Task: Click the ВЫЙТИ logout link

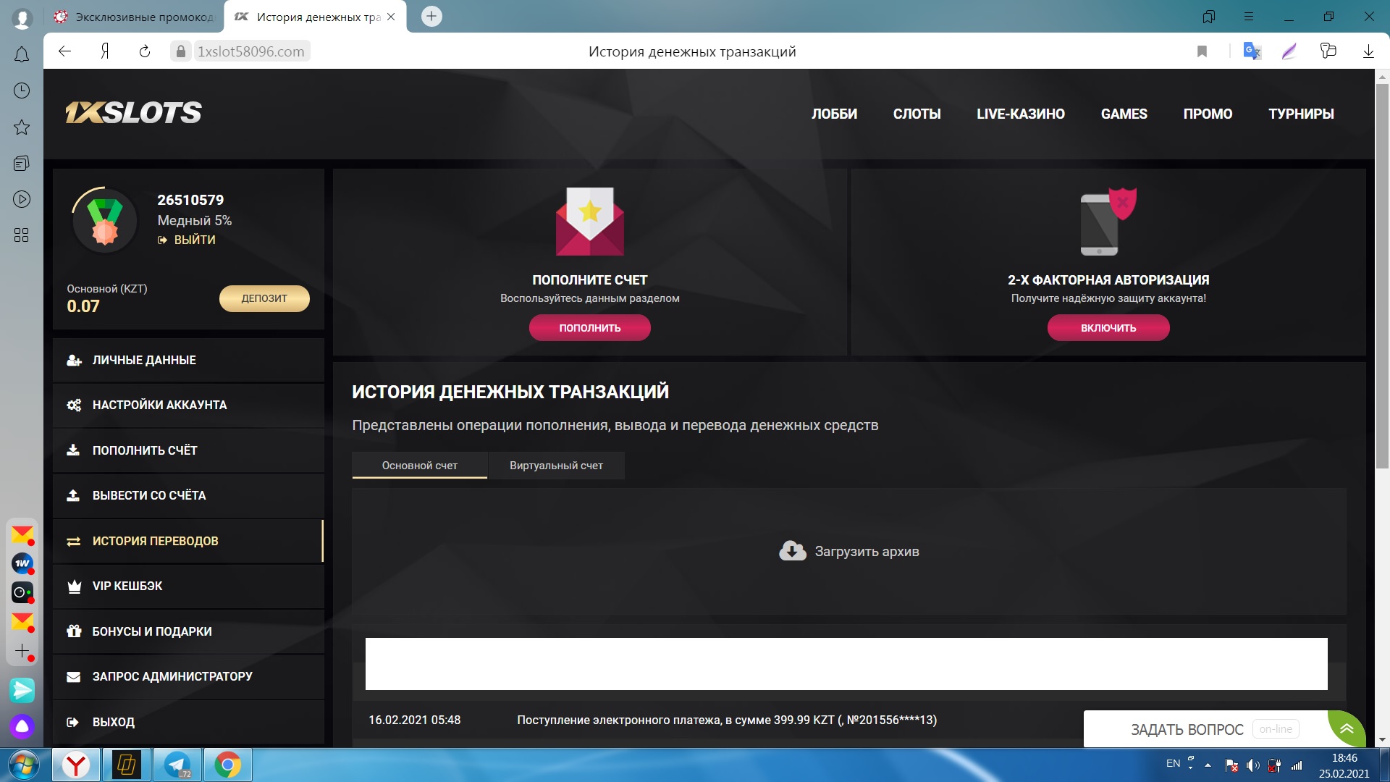Action: [194, 240]
